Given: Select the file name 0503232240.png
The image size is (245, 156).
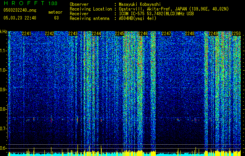Looking at the screenshot, I should pyautogui.click(x=20, y=10).
